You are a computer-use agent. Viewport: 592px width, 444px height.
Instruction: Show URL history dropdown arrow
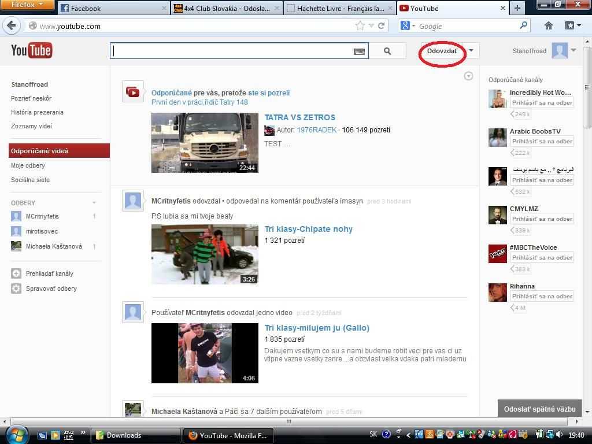(371, 25)
